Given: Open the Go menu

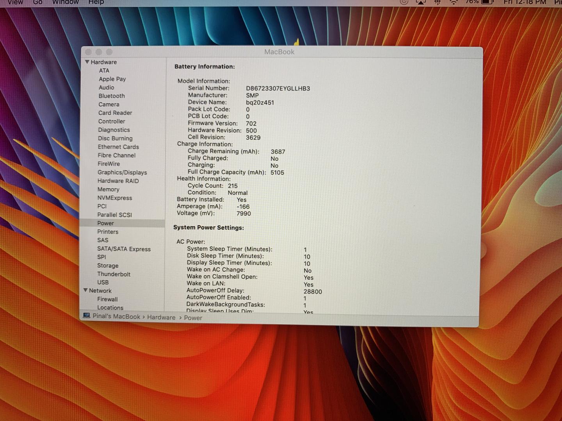Looking at the screenshot, I should pyautogui.click(x=37, y=2).
